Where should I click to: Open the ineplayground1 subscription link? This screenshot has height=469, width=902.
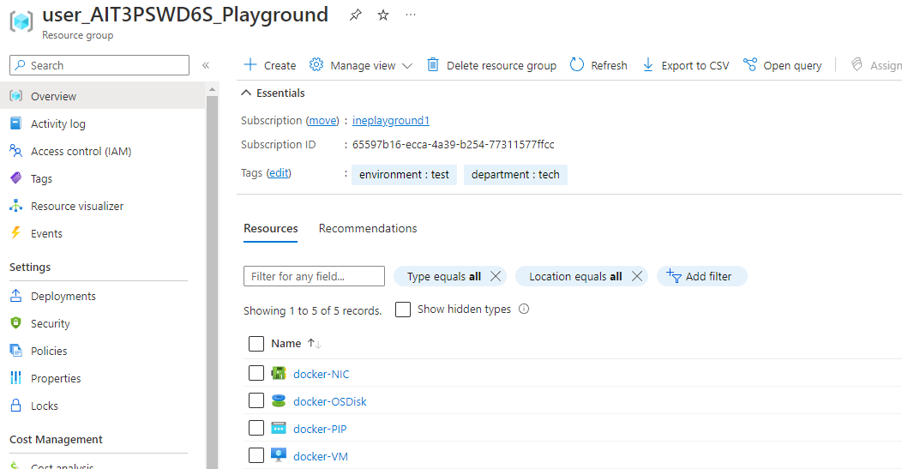[390, 121]
